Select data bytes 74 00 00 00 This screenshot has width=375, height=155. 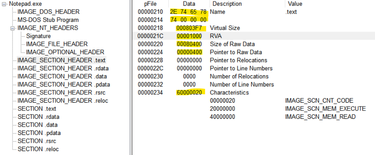[189, 20]
